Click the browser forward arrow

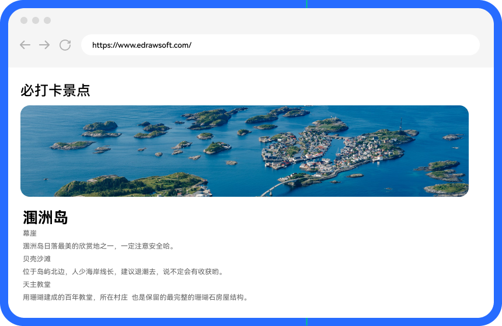44,45
